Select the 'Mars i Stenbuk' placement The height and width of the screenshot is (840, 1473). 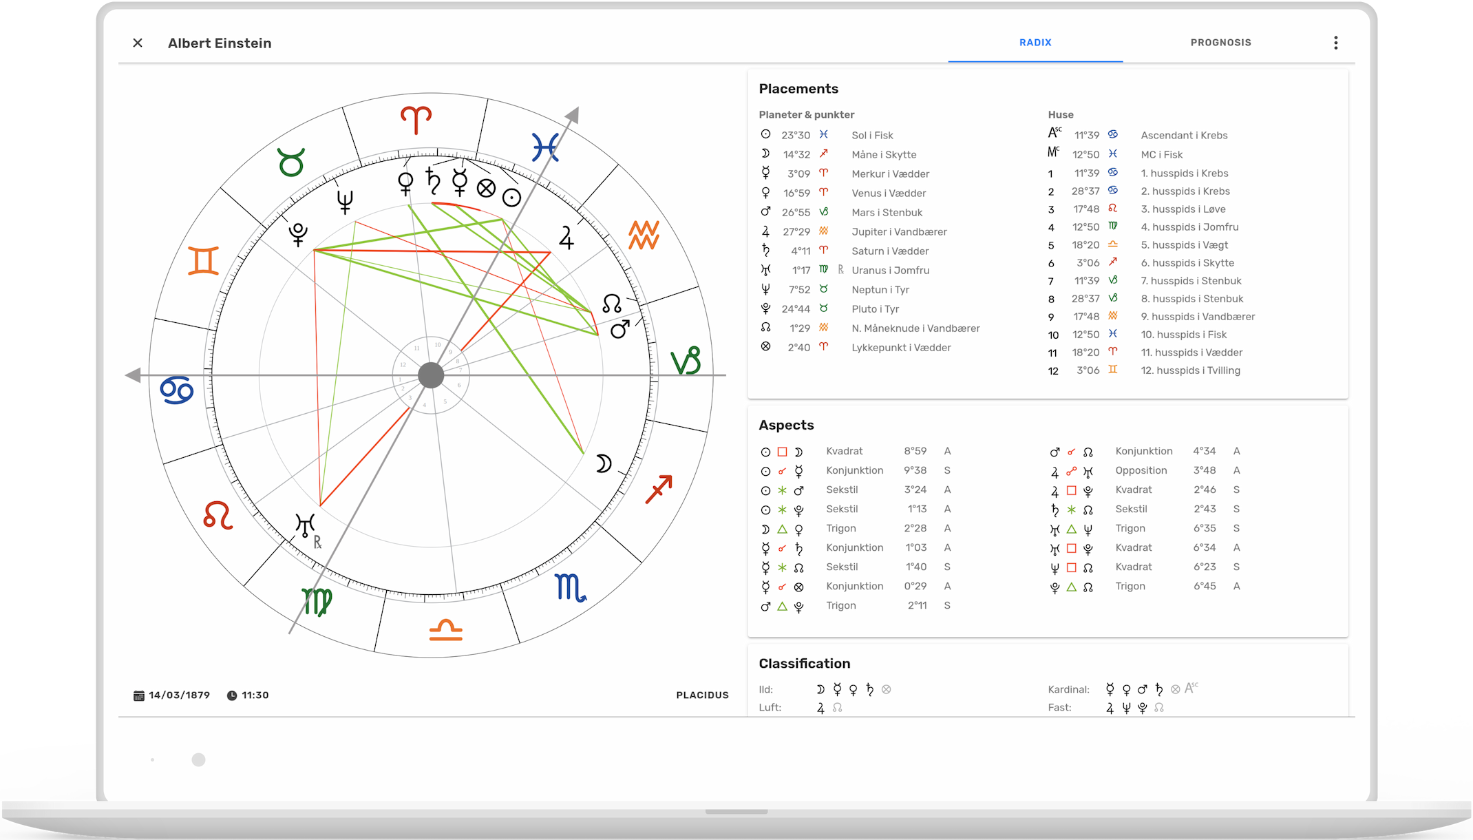click(x=887, y=212)
